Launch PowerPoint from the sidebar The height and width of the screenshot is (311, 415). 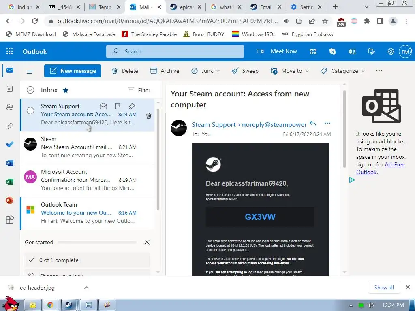tap(10, 200)
